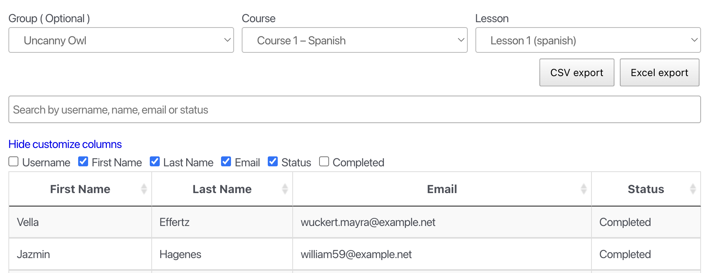Click the Excel export button

[x=659, y=73]
